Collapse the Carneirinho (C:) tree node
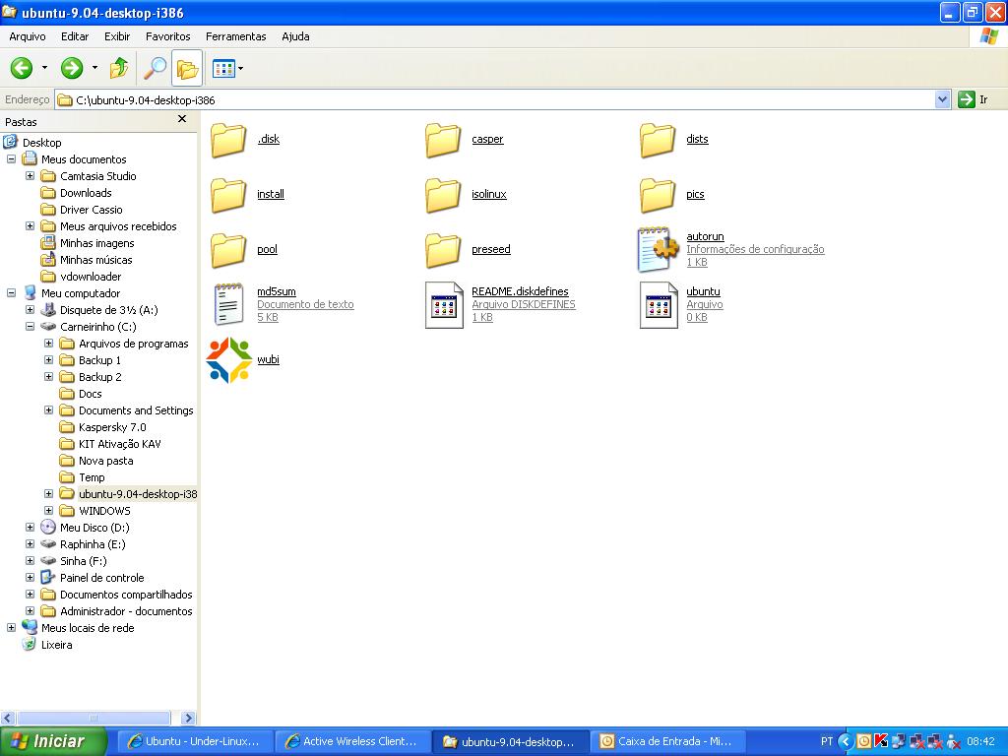Image resolution: width=1008 pixels, height=756 pixels. click(x=30, y=326)
